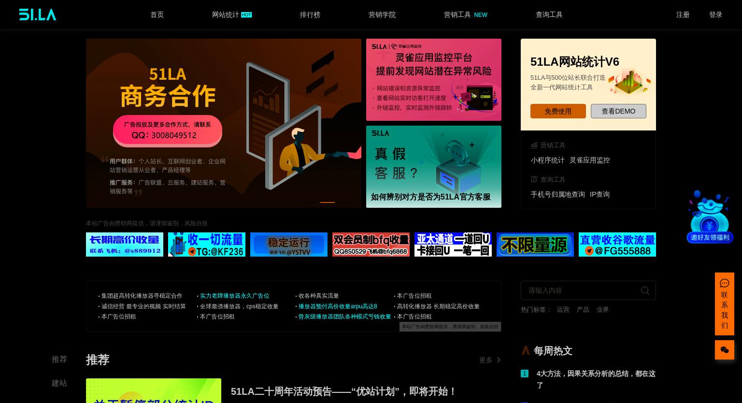Open the WeChat floating icon

pos(724,350)
